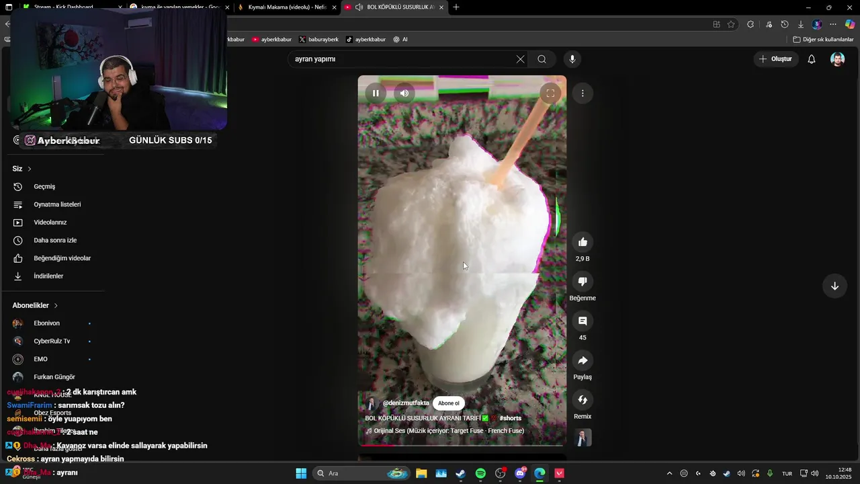Focus the 'ayran yapımı' search field
The width and height of the screenshot is (860, 484).
pos(402,59)
